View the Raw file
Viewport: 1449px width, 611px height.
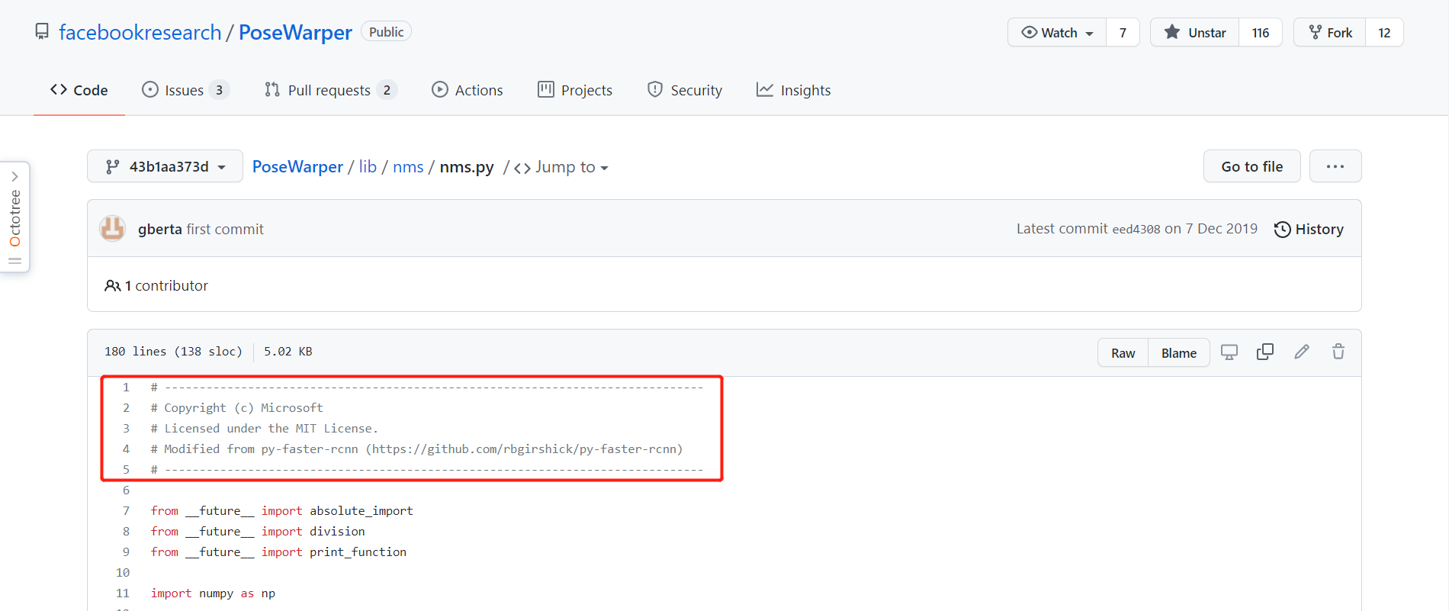pos(1123,353)
